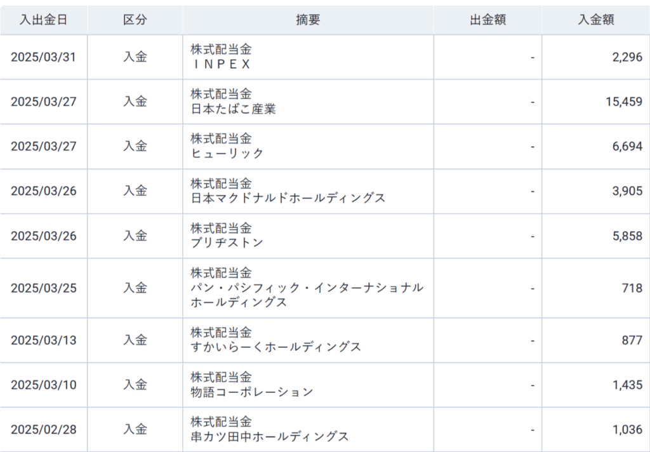The width and height of the screenshot is (650, 452).
Task: Click the 2025/03/13 date cell
Action: tap(43, 340)
